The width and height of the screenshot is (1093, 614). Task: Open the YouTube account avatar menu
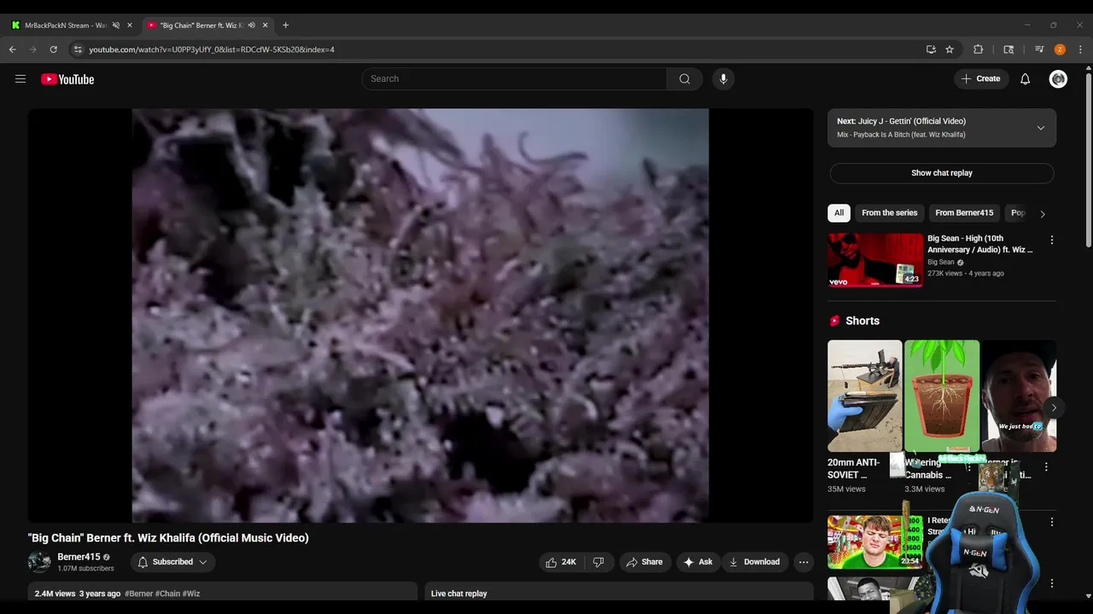[x=1059, y=79]
